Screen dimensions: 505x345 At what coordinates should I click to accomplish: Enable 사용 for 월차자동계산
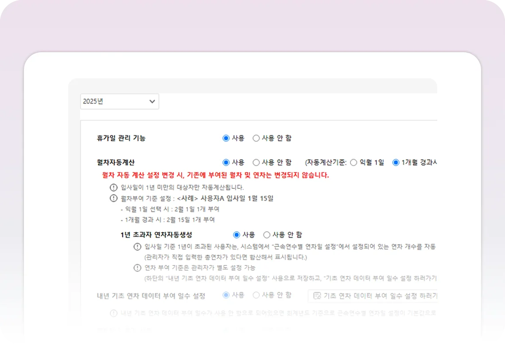226,162
